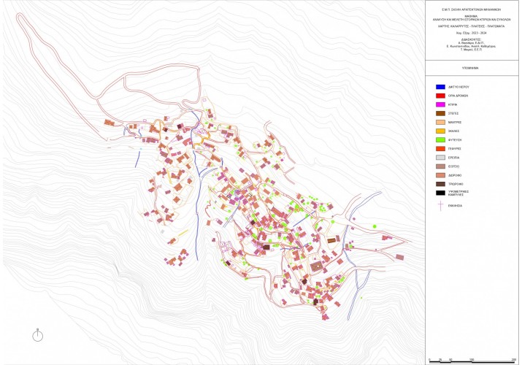Click the ΣΤΕΓΕΣ legend label

coord(453,113)
